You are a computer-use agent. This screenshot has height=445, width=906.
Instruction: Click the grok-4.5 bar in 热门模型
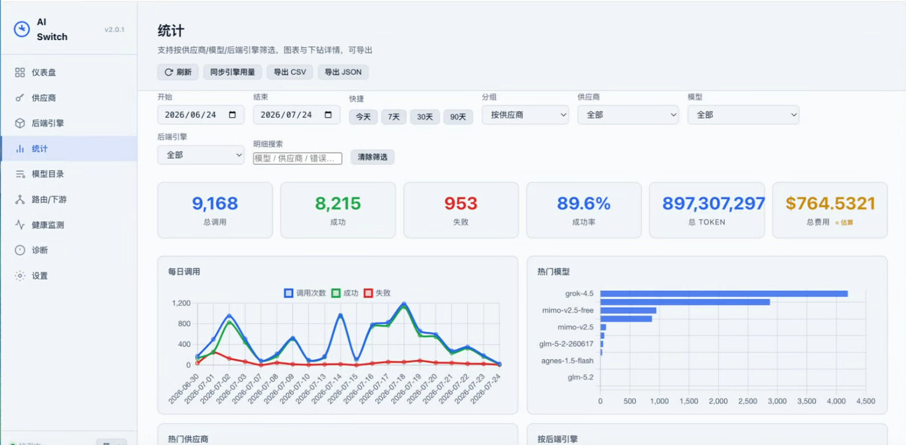pos(724,294)
